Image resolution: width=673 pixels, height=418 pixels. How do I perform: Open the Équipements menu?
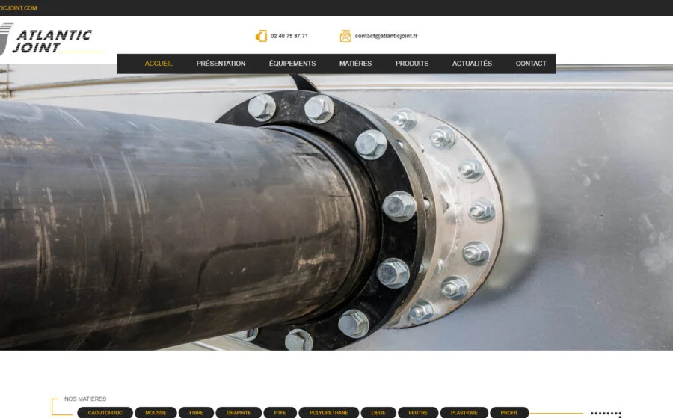292,64
